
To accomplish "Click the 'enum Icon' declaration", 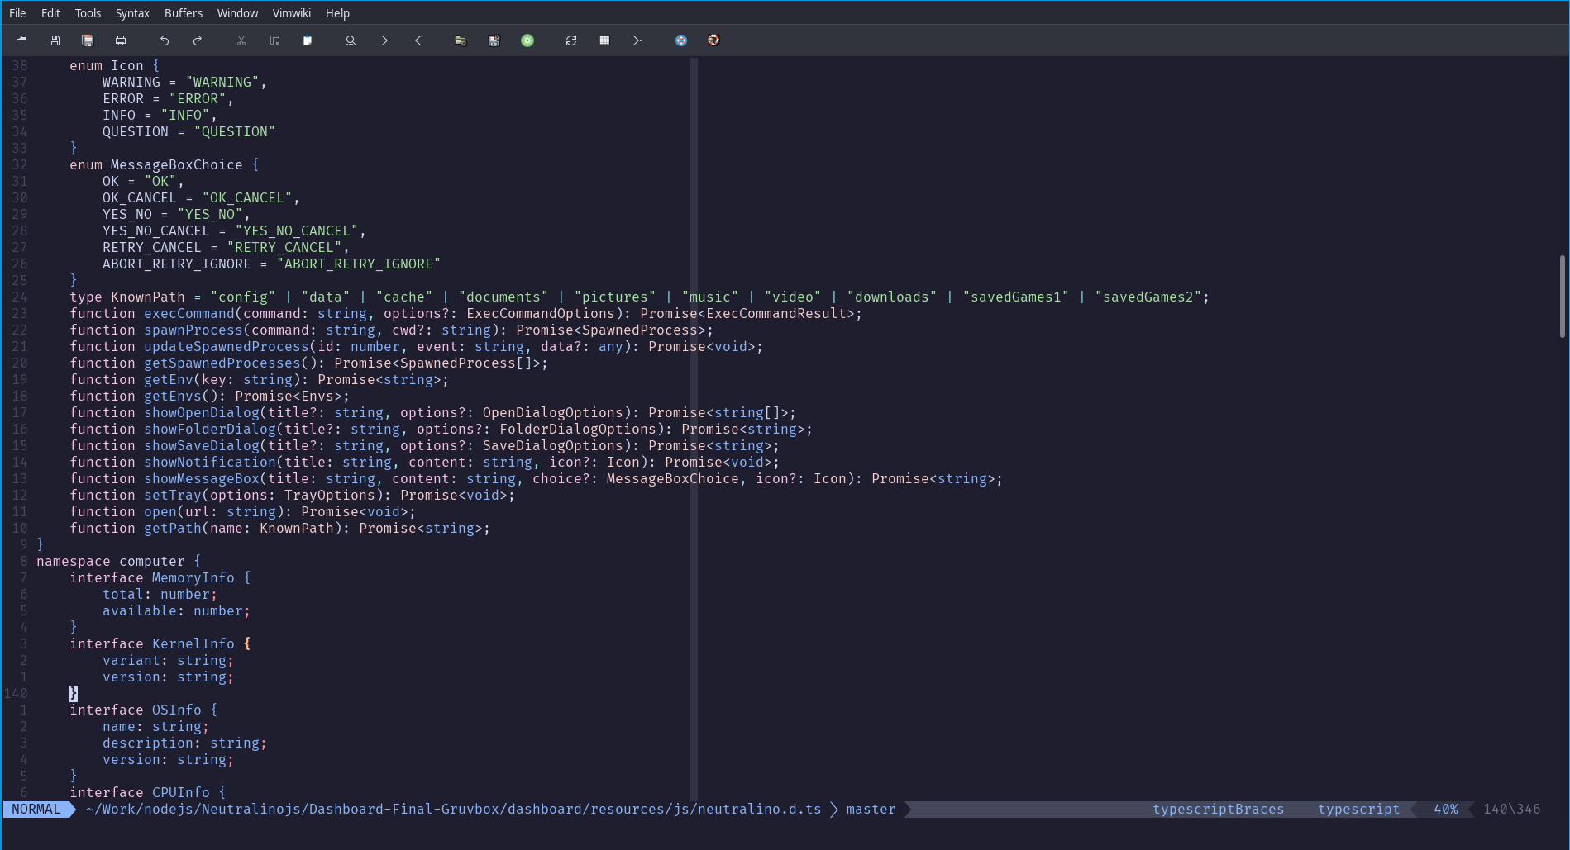I will coord(107,66).
